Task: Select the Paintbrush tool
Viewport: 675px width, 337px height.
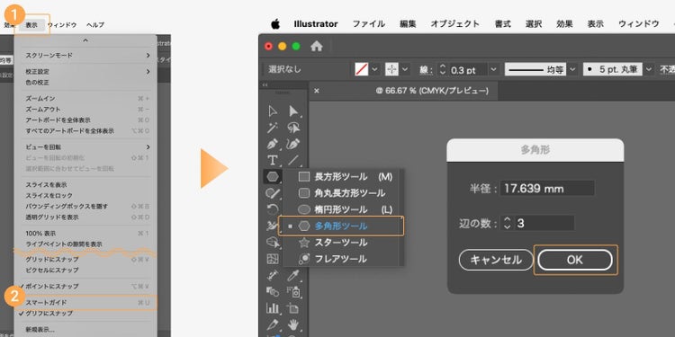Action: pyautogui.click(x=273, y=193)
